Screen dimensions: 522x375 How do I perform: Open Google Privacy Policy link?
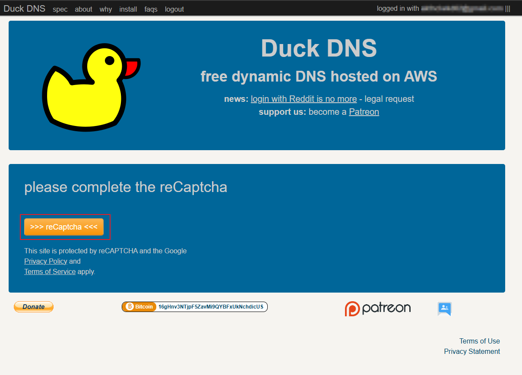tap(46, 261)
